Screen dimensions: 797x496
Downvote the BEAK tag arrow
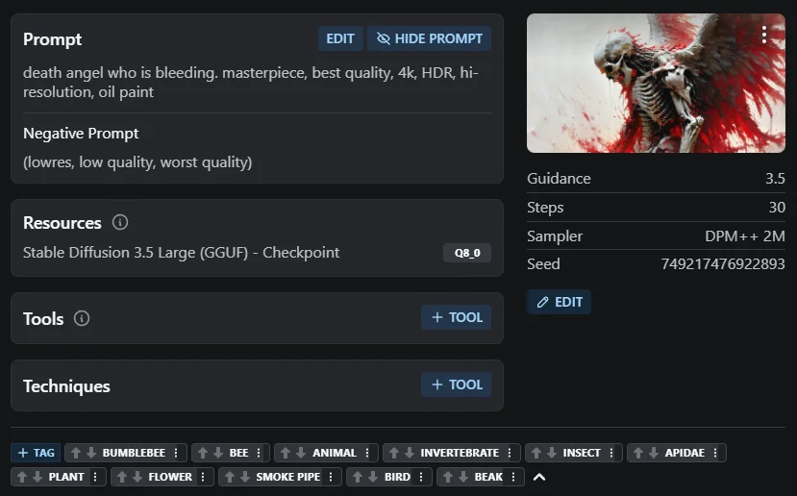click(x=463, y=477)
